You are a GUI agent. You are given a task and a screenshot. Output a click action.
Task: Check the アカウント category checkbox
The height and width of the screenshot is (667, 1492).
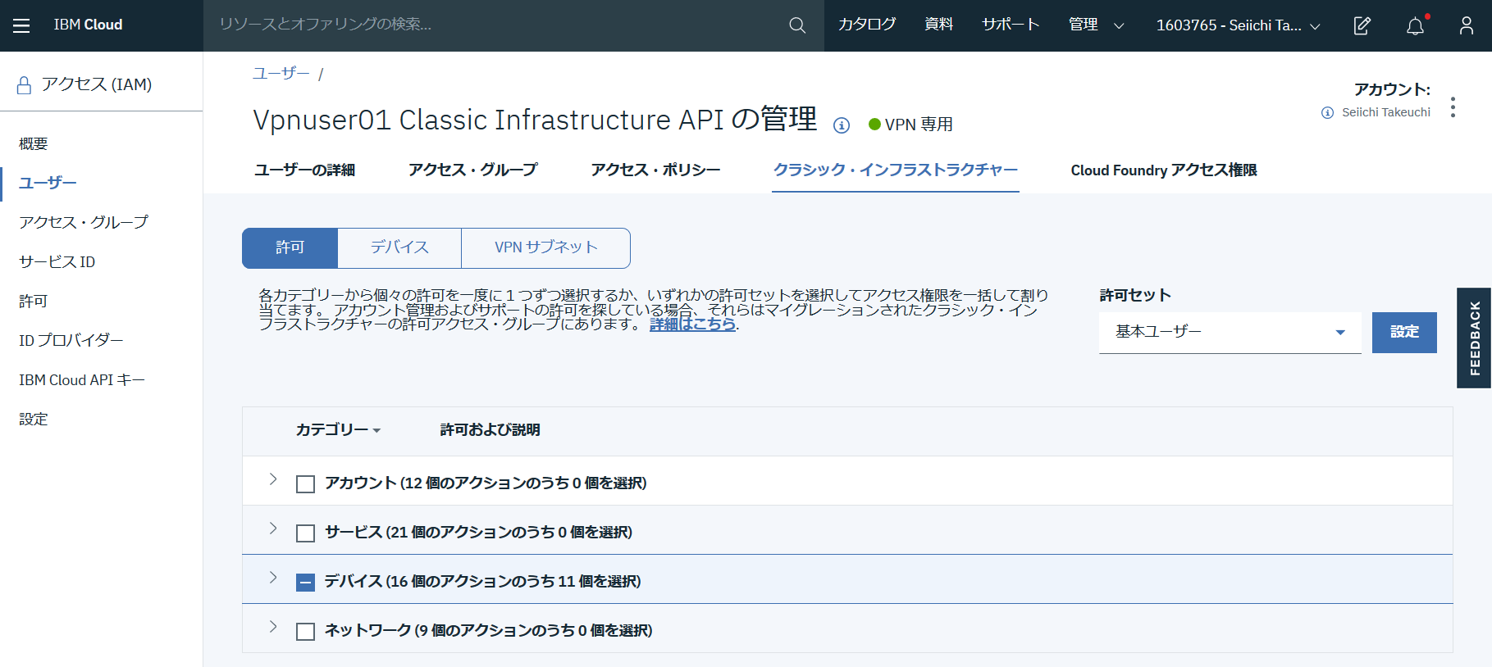coord(305,484)
